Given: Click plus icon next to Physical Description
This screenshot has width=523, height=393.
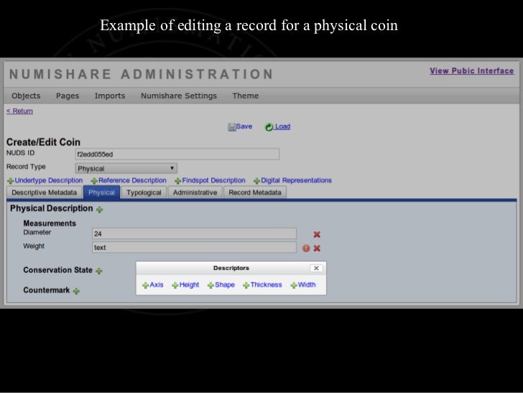Looking at the screenshot, I should point(99,210).
